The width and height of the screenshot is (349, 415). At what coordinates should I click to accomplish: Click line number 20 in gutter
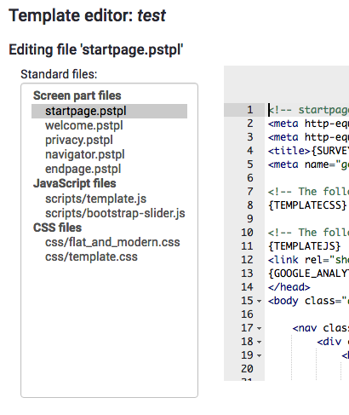click(247, 369)
